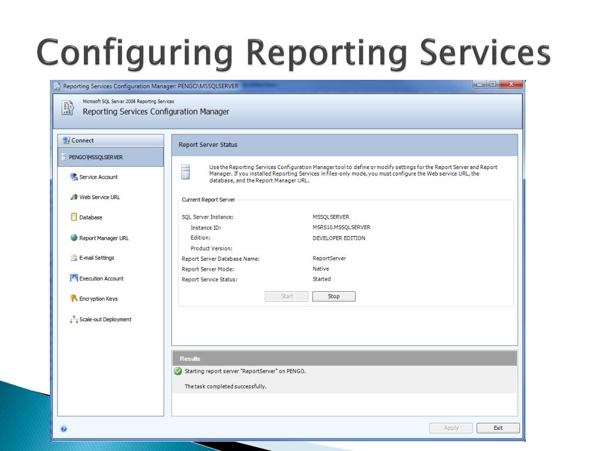This screenshot has height=451, width=601.
Task: Click the Configuring Reporting Services slide title
Action: pos(293,53)
